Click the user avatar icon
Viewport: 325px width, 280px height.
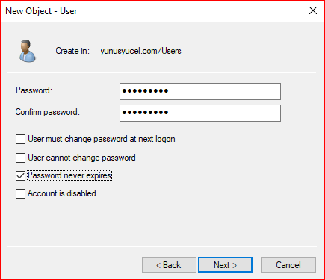pos(28,51)
